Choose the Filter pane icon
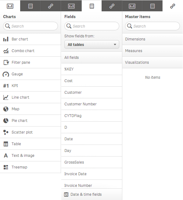This screenshot has width=183, height=200. tap(6, 62)
